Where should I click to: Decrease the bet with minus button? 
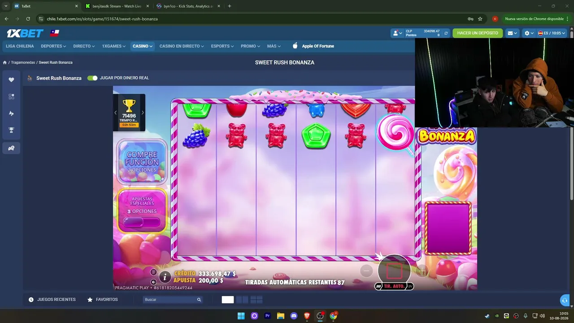[366, 270]
